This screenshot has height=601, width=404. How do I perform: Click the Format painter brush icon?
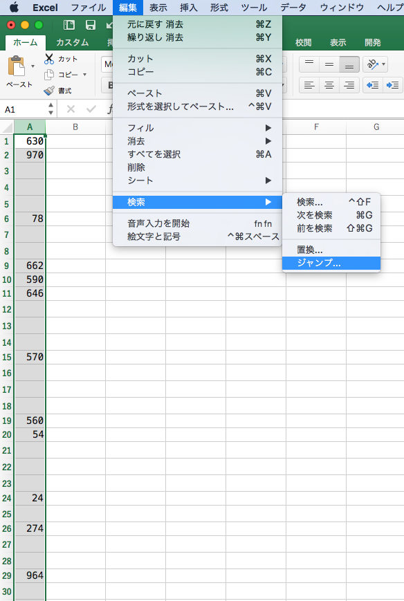(x=49, y=91)
